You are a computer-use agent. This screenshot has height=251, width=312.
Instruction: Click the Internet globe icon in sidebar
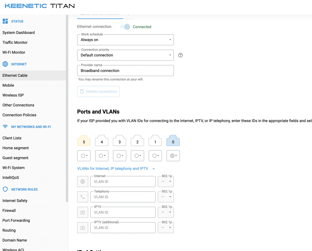tap(5, 64)
